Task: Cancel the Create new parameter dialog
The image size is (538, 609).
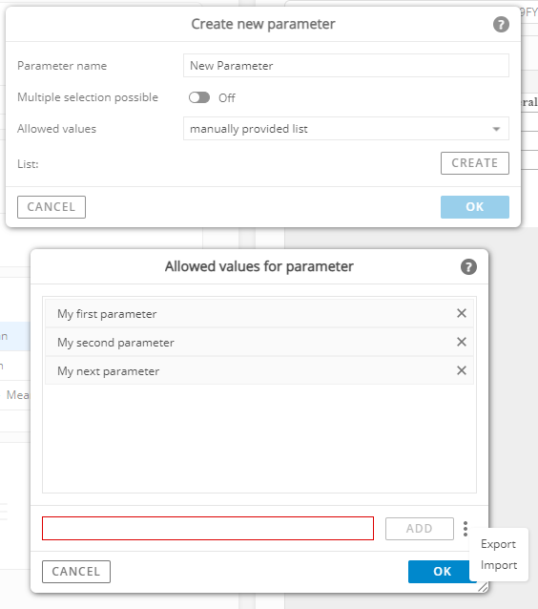Action: [x=52, y=207]
